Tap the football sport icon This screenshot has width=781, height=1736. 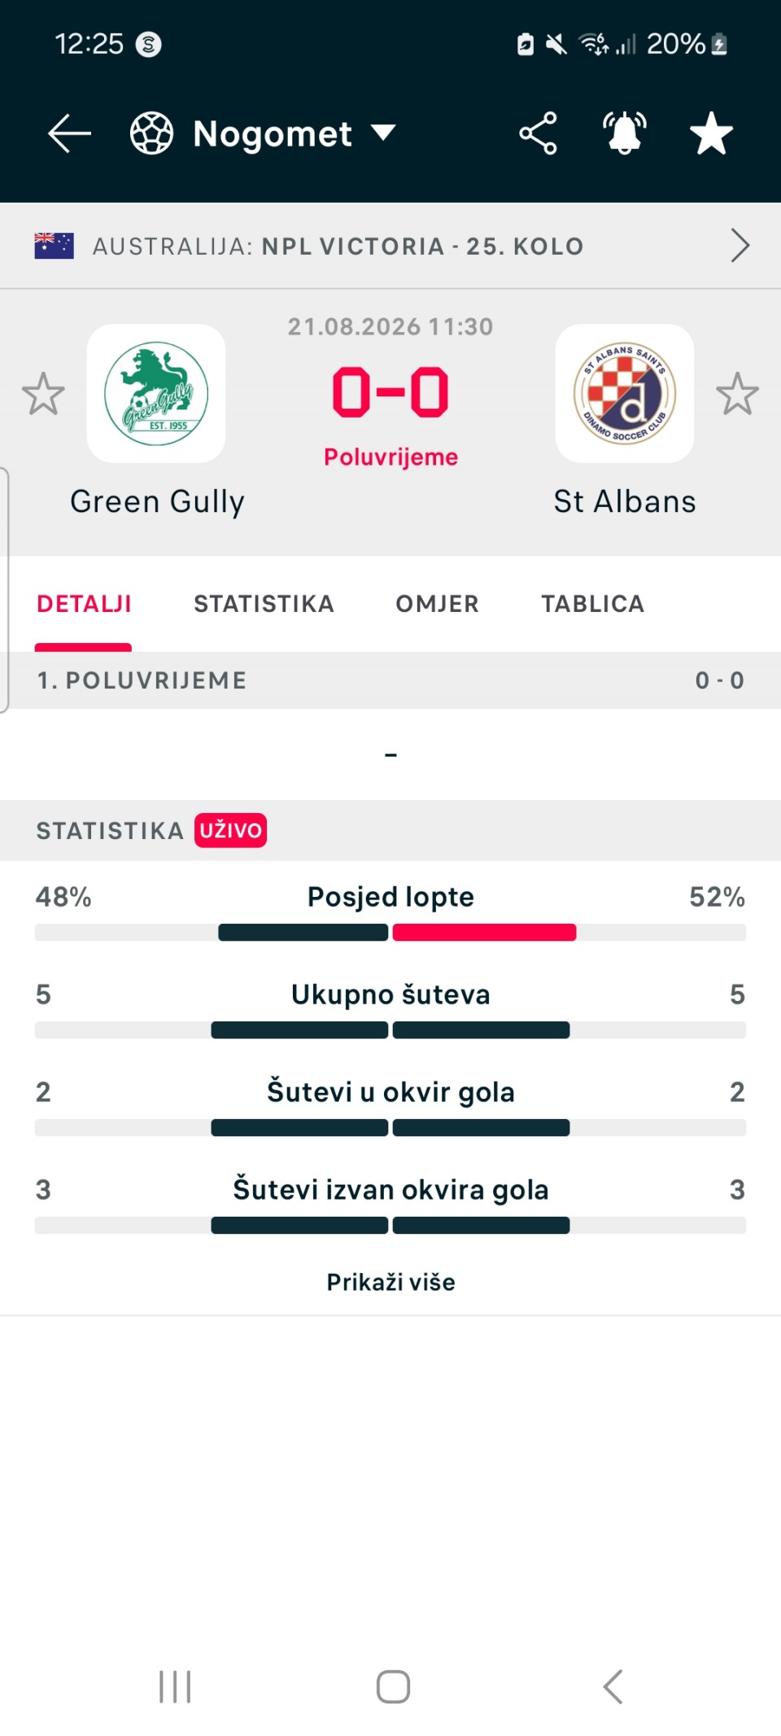(152, 133)
